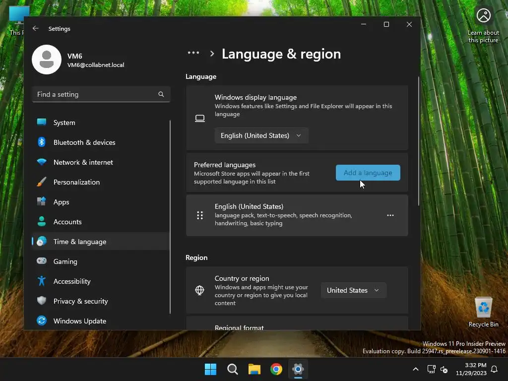Open System settings

coord(100,123)
